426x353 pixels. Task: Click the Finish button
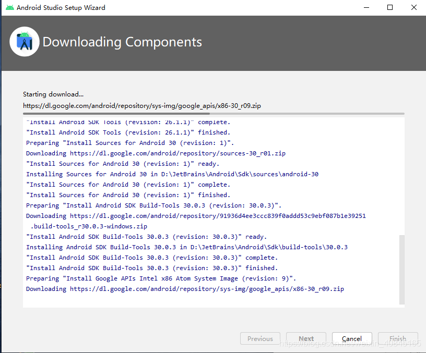point(398,338)
